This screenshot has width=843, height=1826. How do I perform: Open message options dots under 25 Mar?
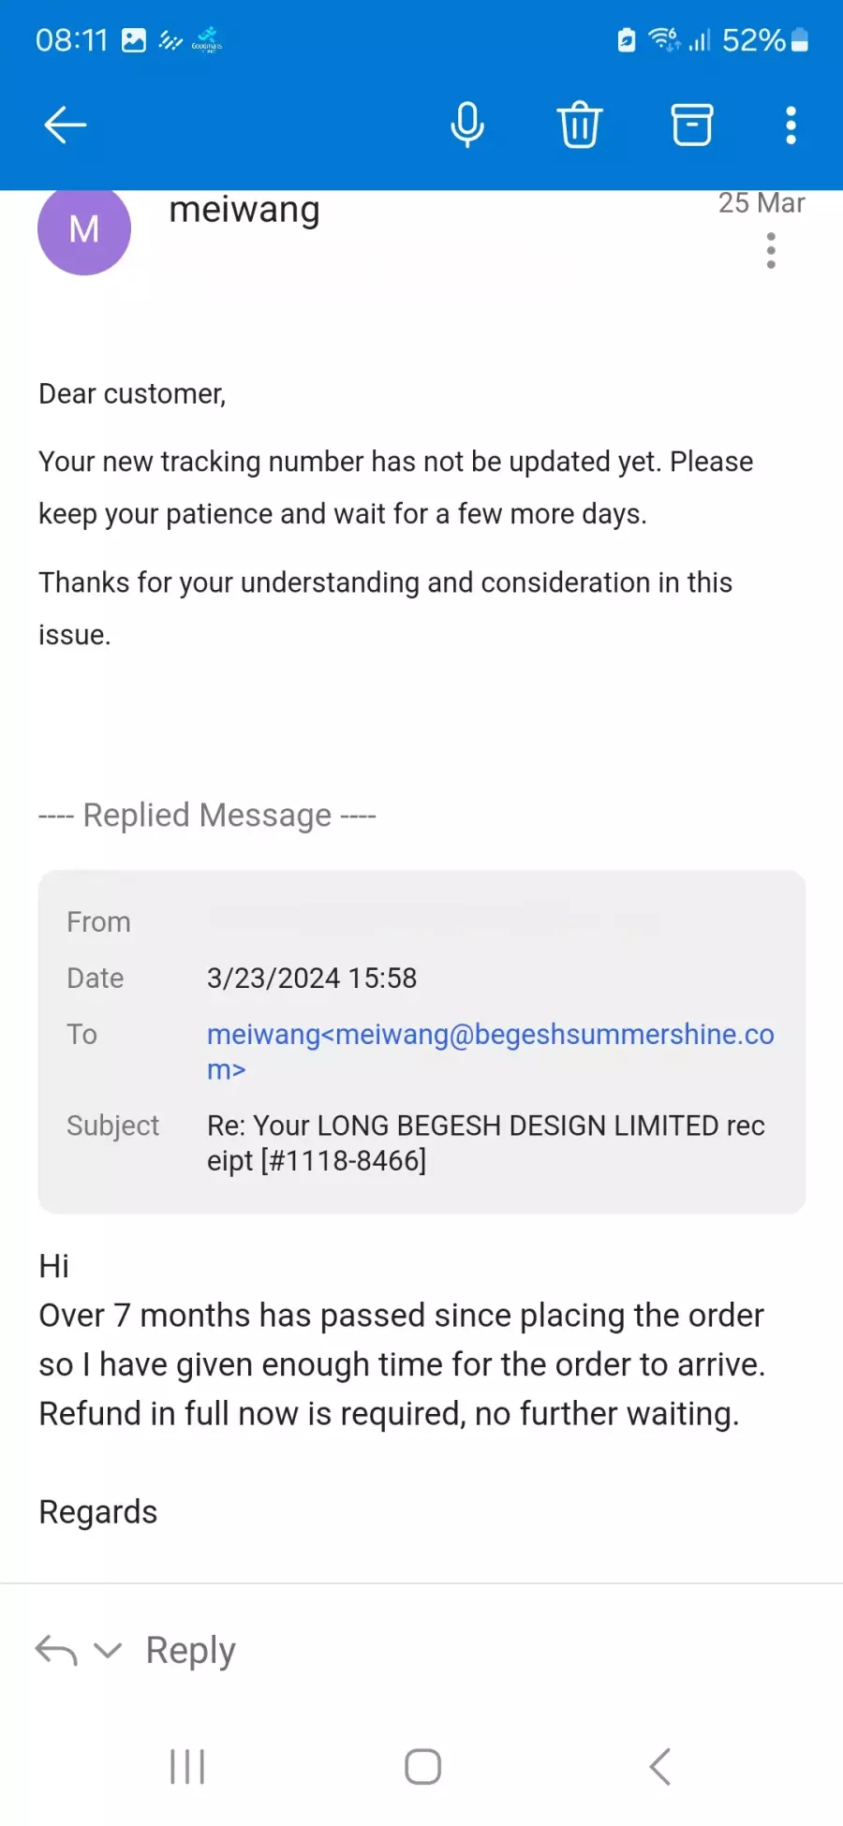click(771, 251)
